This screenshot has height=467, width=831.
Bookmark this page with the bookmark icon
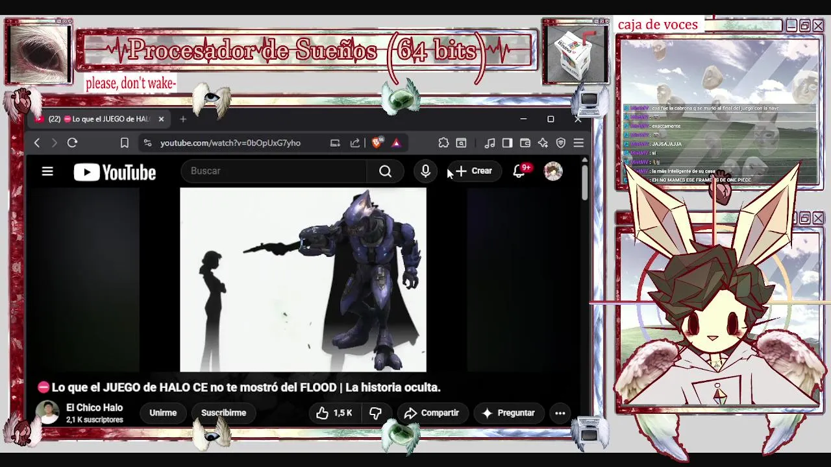click(x=124, y=143)
